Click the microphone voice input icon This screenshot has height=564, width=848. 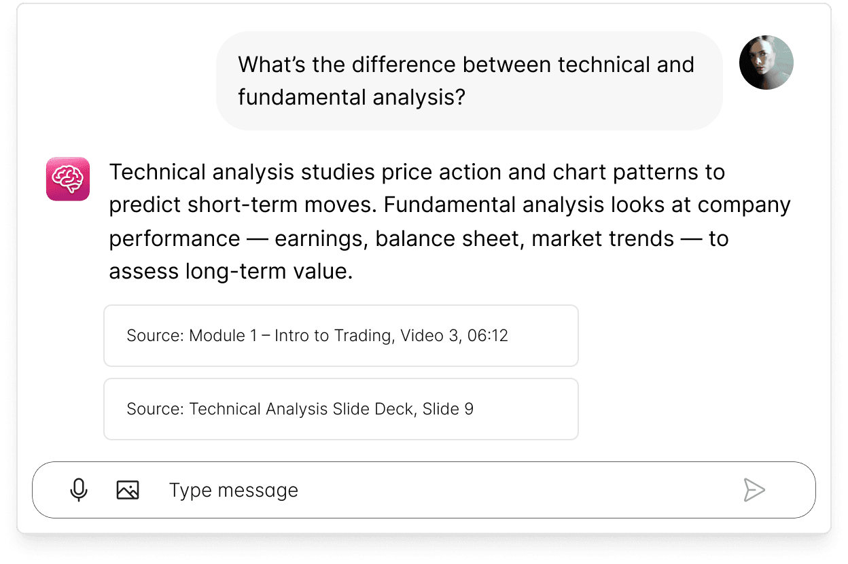[79, 490]
